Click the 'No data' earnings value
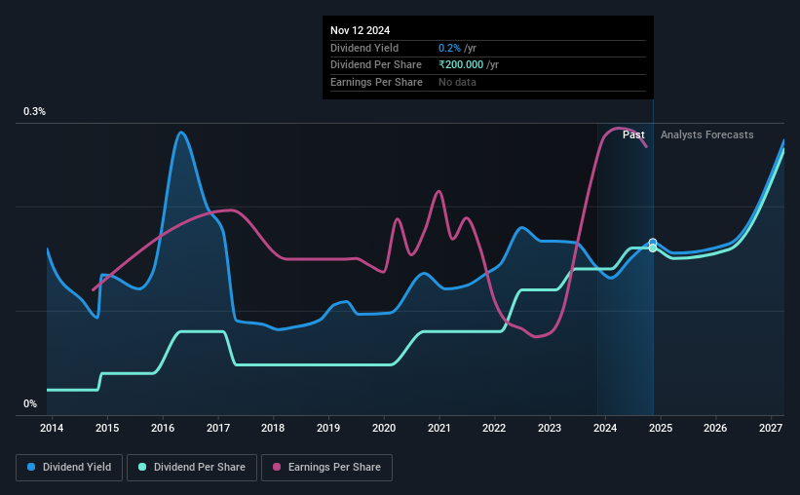 [457, 82]
